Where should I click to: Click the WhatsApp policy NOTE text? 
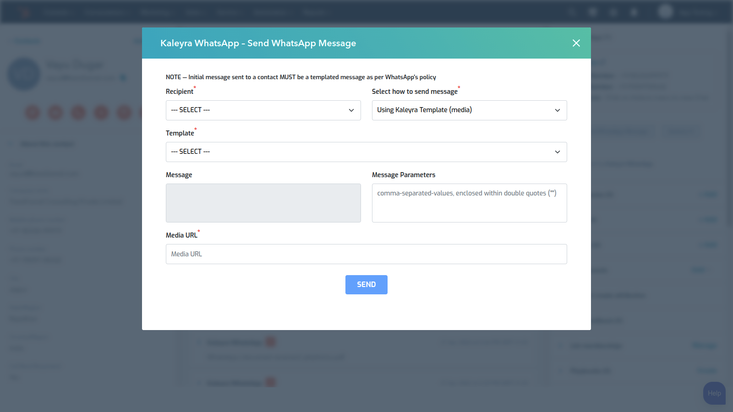(x=301, y=77)
